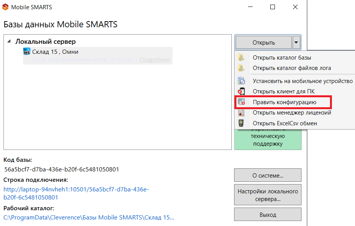The width and height of the screenshot is (355, 226).
Task: Click the Код базы: label
Action: click(18, 160)
